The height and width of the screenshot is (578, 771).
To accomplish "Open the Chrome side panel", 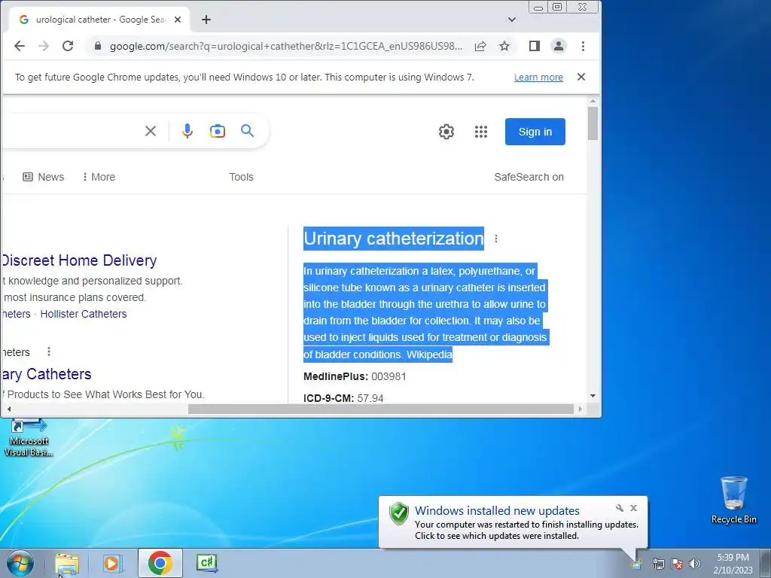I will (535, 46).
